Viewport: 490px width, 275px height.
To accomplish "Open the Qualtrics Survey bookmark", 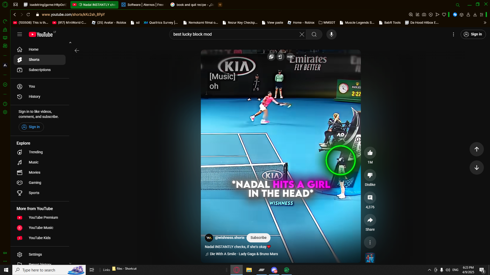I will (x=161, y=23).
